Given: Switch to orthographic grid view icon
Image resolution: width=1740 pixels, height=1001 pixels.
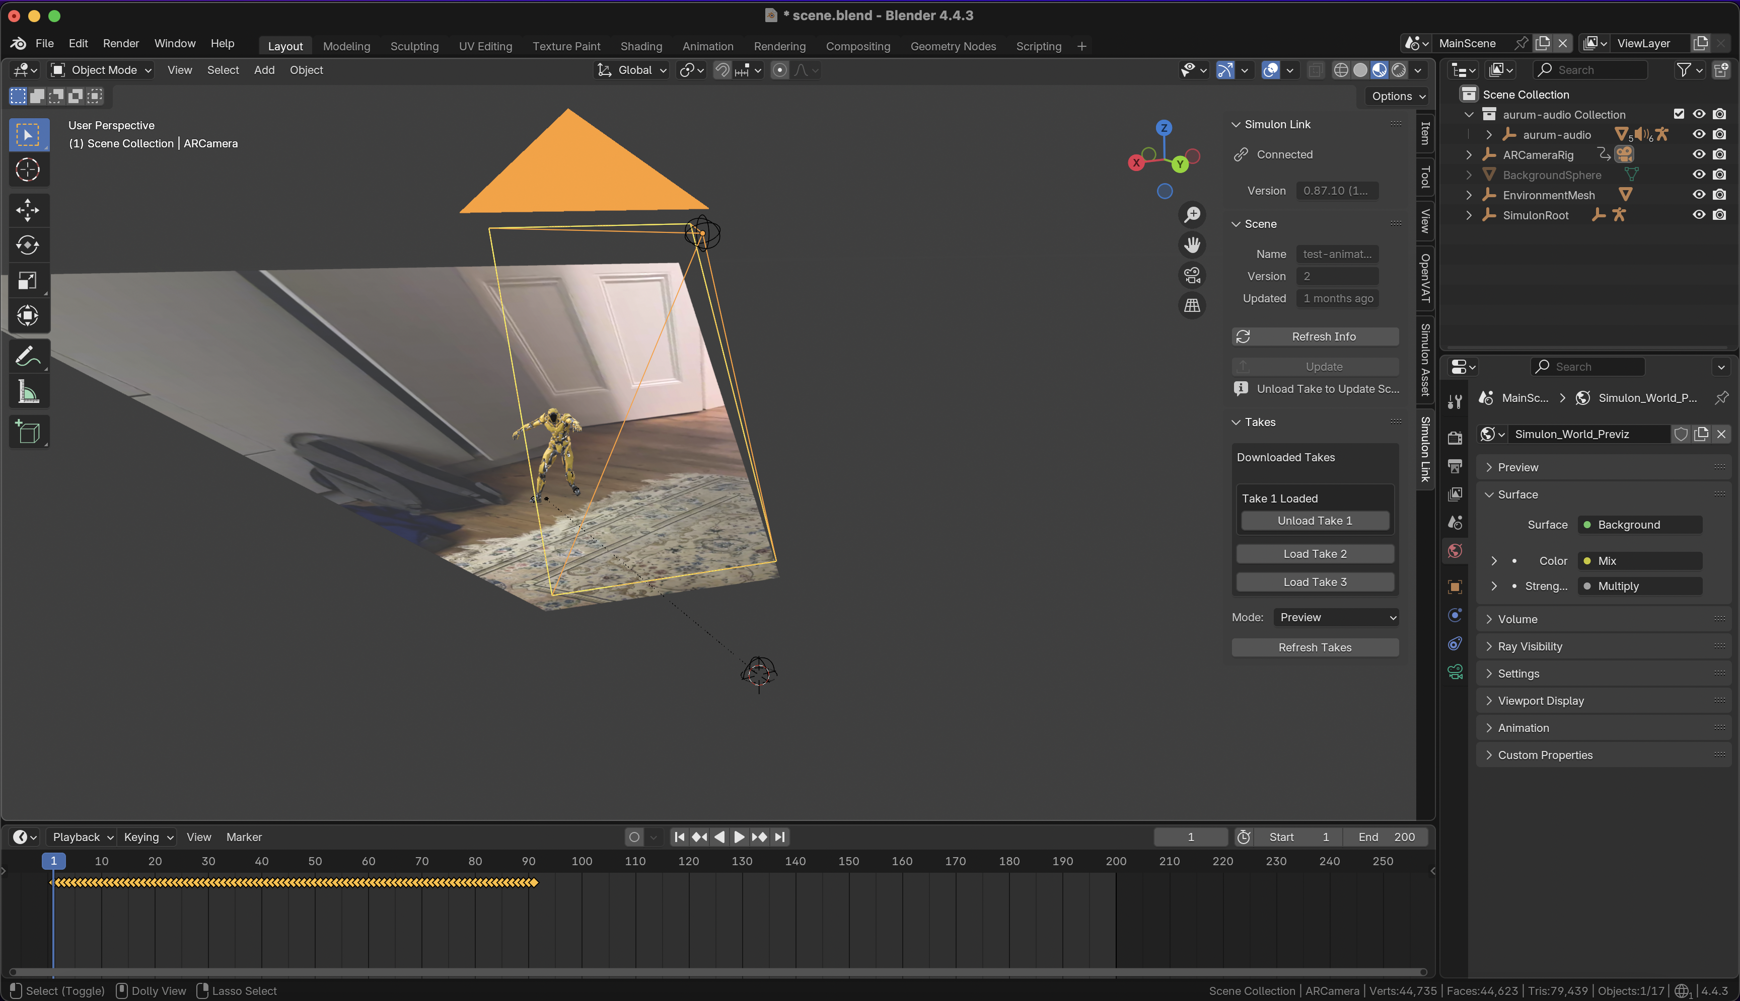Looking at the screenshot, I should click(x=1192, y=305).
